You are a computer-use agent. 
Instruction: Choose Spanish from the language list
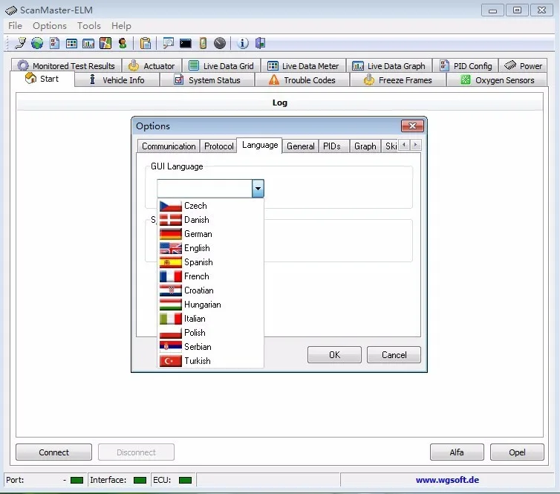tap(211, 262)
